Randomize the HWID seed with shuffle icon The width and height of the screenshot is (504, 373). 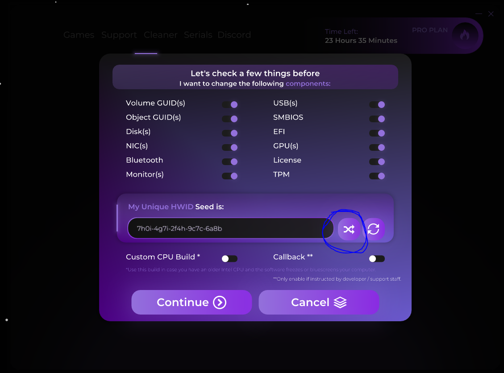pos(349,229)
